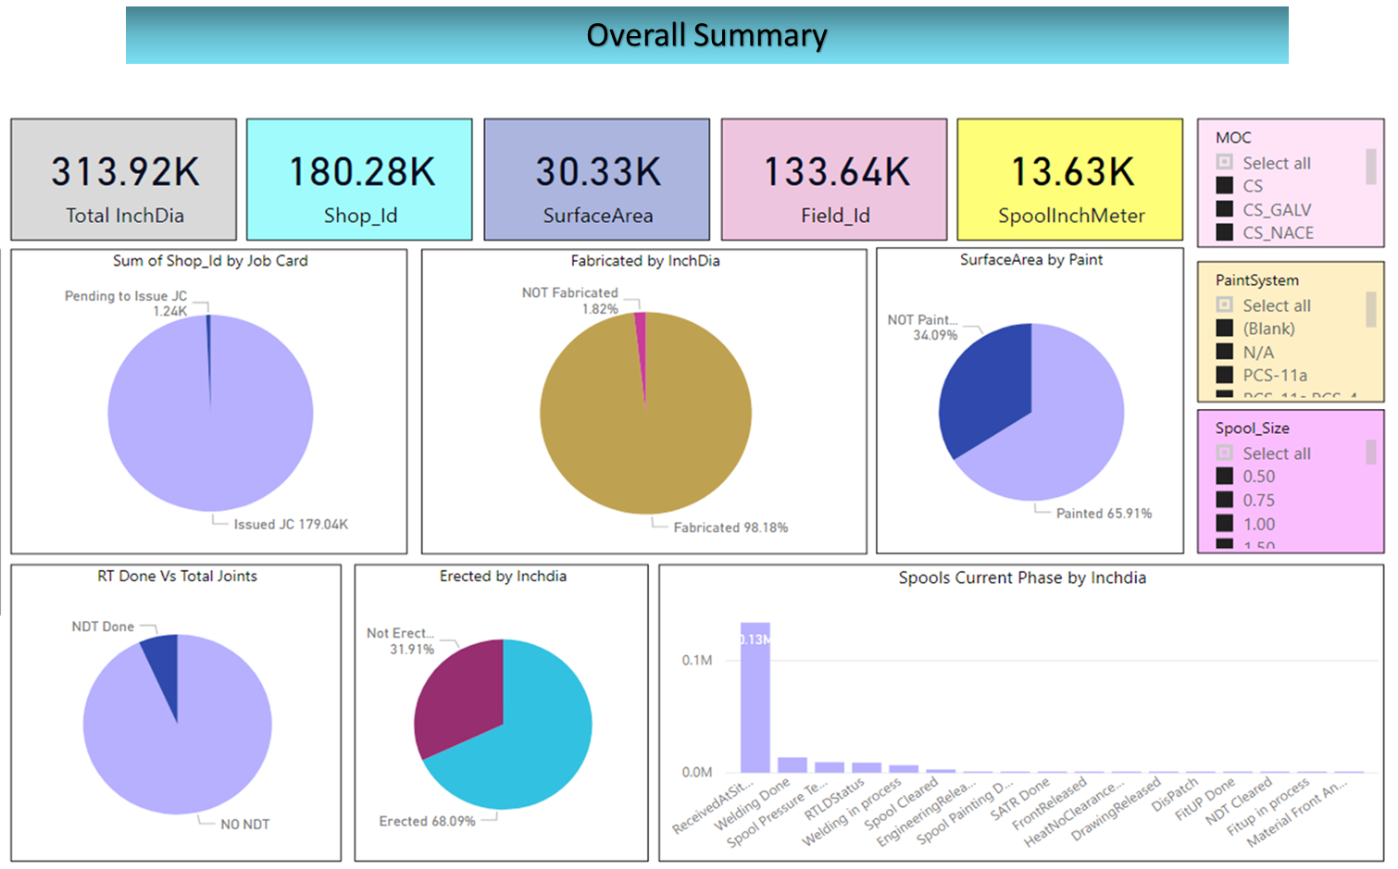Click the PaintSystem slicer scrollbar
1398x869 pixels.
[1371, 309]
